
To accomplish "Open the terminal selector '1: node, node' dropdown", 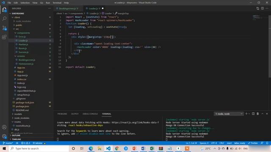I will point(229,114).
